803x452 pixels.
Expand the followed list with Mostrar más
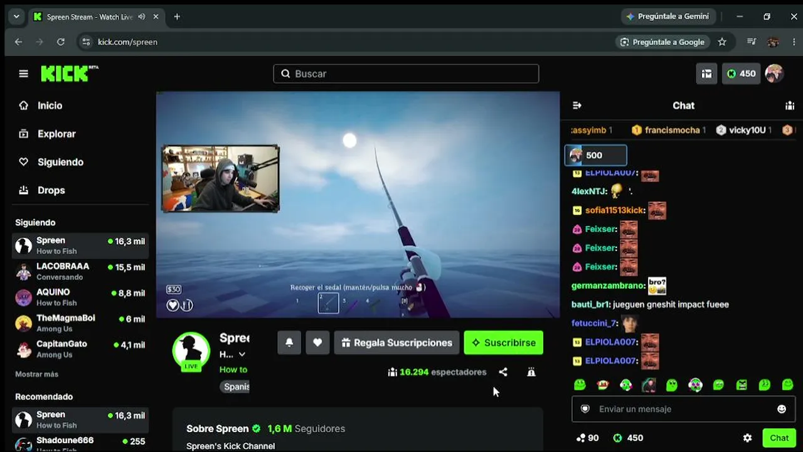pyautogui.click(x=37, y=374)
